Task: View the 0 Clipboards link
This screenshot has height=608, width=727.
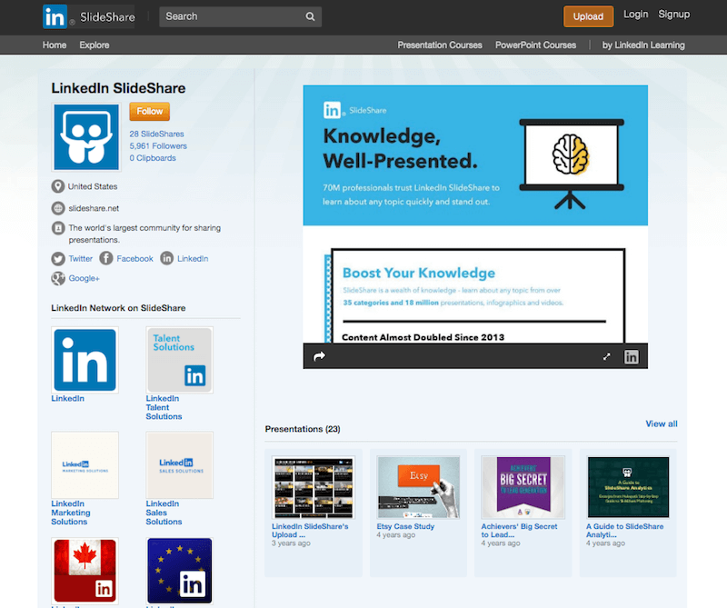Action: [153, 158]
